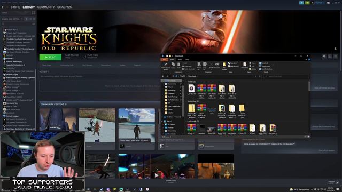The height and width of the screenshot is (192, 342).
Task: Open Downloads at bottom of Steam
Action: (171, 181)
